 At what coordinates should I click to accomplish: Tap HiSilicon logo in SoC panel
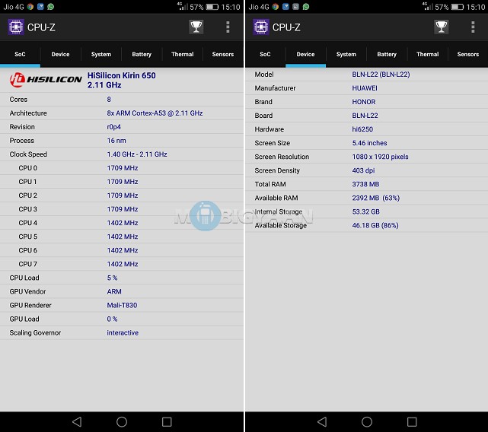46,80
